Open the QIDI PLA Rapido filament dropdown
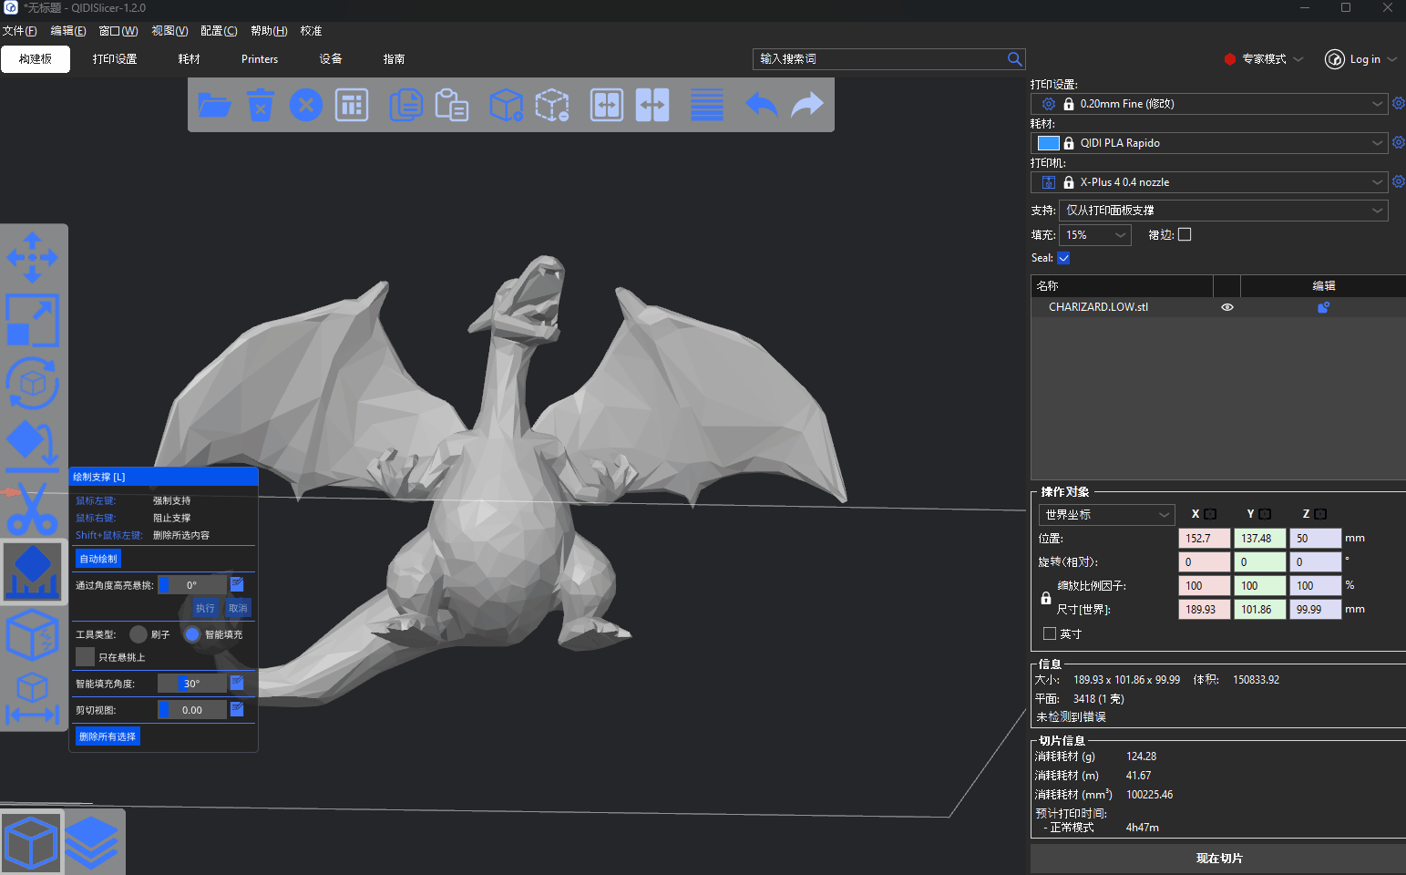The image size is (1406, 875). coord(1209,143)
